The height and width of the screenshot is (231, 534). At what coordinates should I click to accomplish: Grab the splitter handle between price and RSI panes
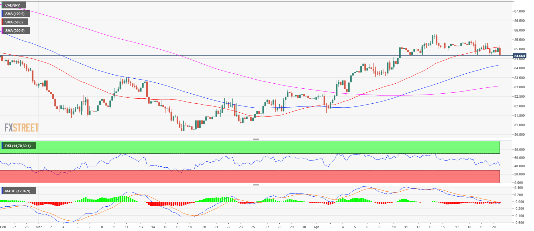[x=256, y=139]
